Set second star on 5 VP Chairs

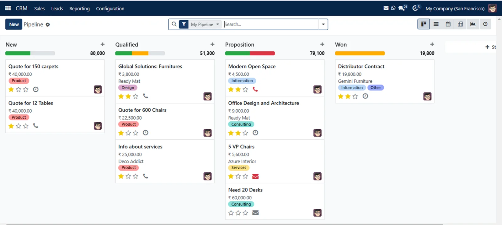238,176
